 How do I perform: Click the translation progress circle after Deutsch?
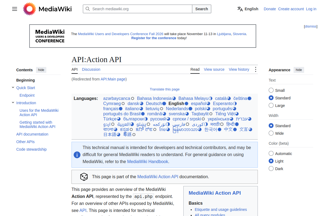tap(164, 104)
